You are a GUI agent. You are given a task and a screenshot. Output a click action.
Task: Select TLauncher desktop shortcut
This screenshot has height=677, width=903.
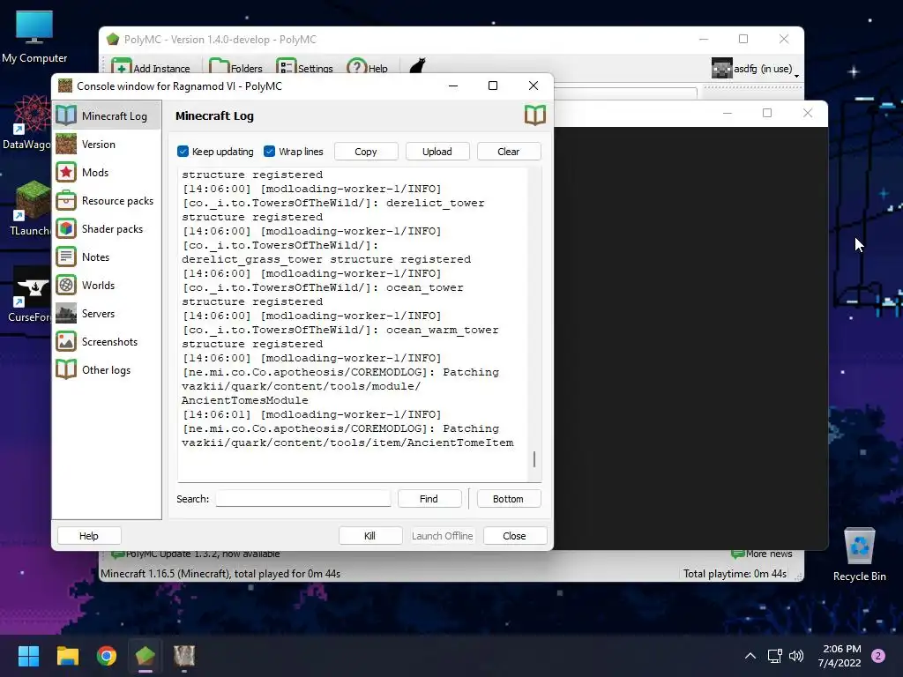coord(29,208)
